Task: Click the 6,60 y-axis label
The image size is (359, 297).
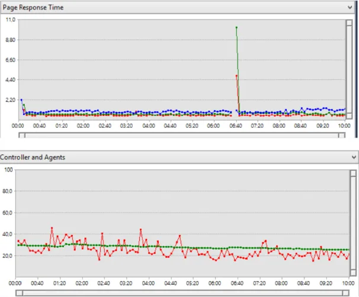Action: tap(10, 60)
